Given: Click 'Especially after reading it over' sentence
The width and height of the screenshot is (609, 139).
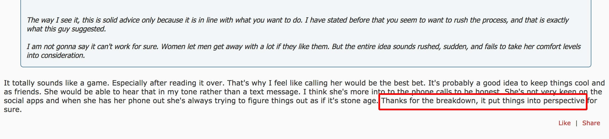Looking at the screenshot, I should tap(169, 83).
